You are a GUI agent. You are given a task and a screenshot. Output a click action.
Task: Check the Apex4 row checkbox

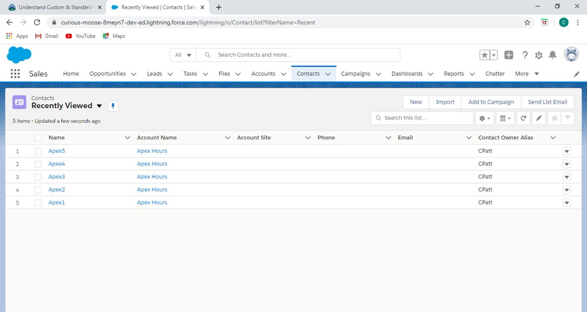tap(38, 164)
